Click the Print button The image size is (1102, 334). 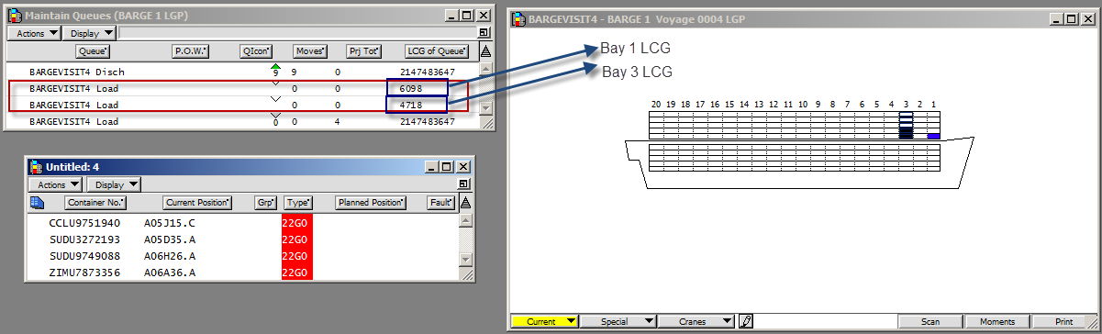point(1064,322)
